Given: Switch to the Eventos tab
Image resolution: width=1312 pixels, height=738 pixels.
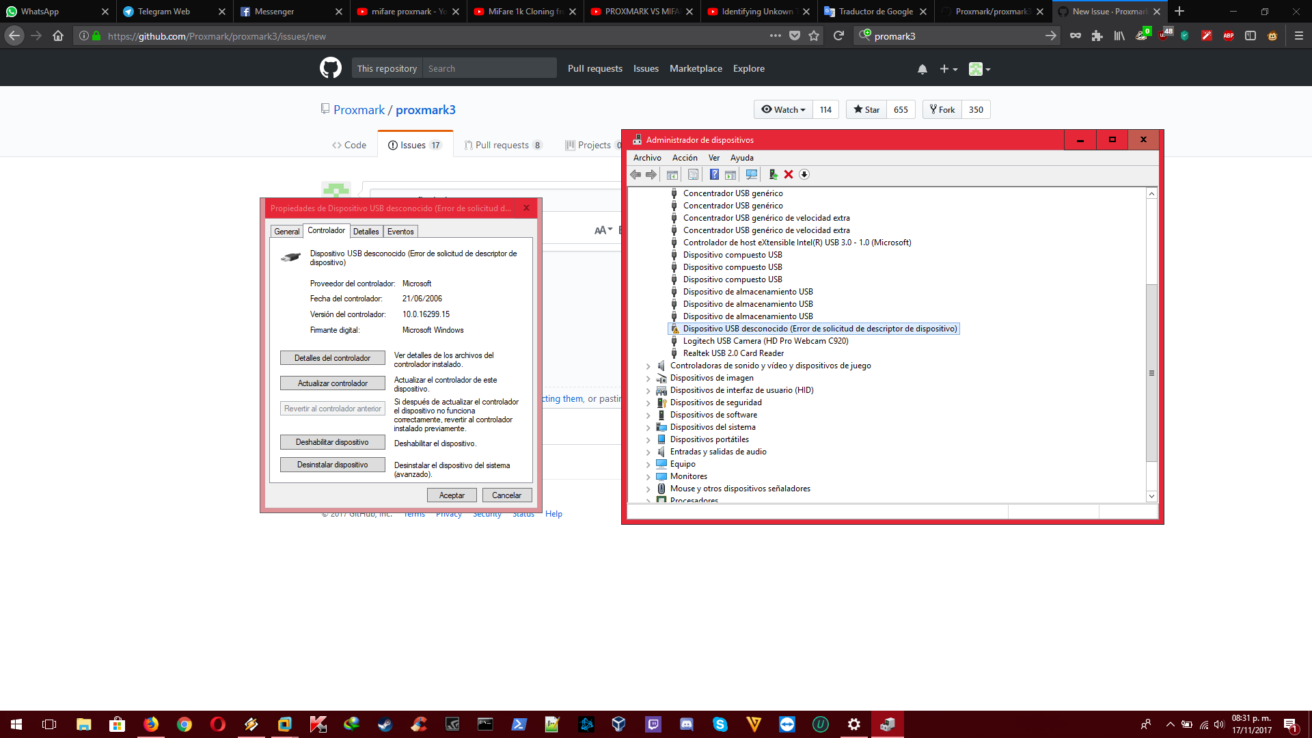Looking at the screenshot, I should (400, 232).
